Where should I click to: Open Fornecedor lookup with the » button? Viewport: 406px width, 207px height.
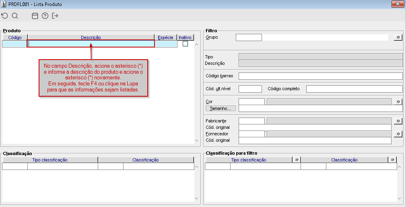coord(398,134)
